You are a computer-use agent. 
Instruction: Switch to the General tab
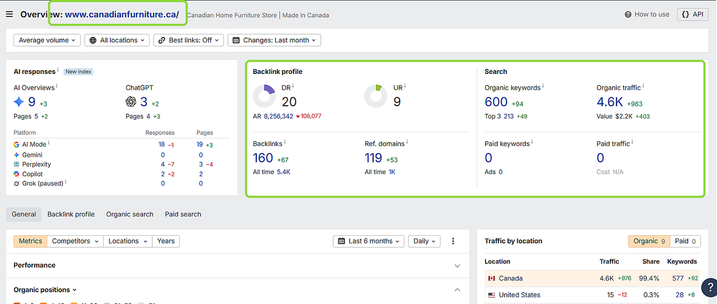[x=24, y=214]
